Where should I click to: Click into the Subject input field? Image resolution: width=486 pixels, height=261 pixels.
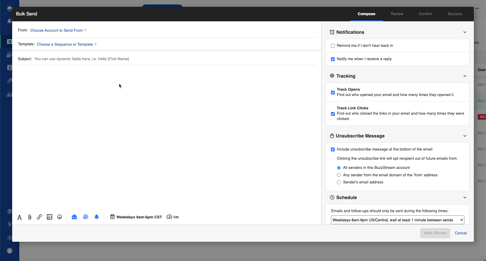(x=172, y=59)
